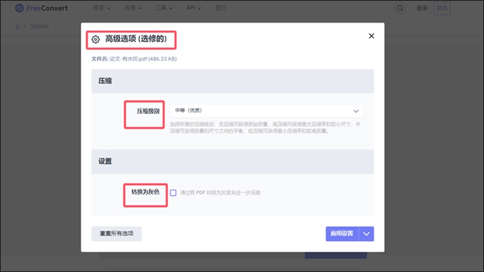Screen dimensions: 484x272
Task: Click the 登录 link
Action: coord(421,8)
